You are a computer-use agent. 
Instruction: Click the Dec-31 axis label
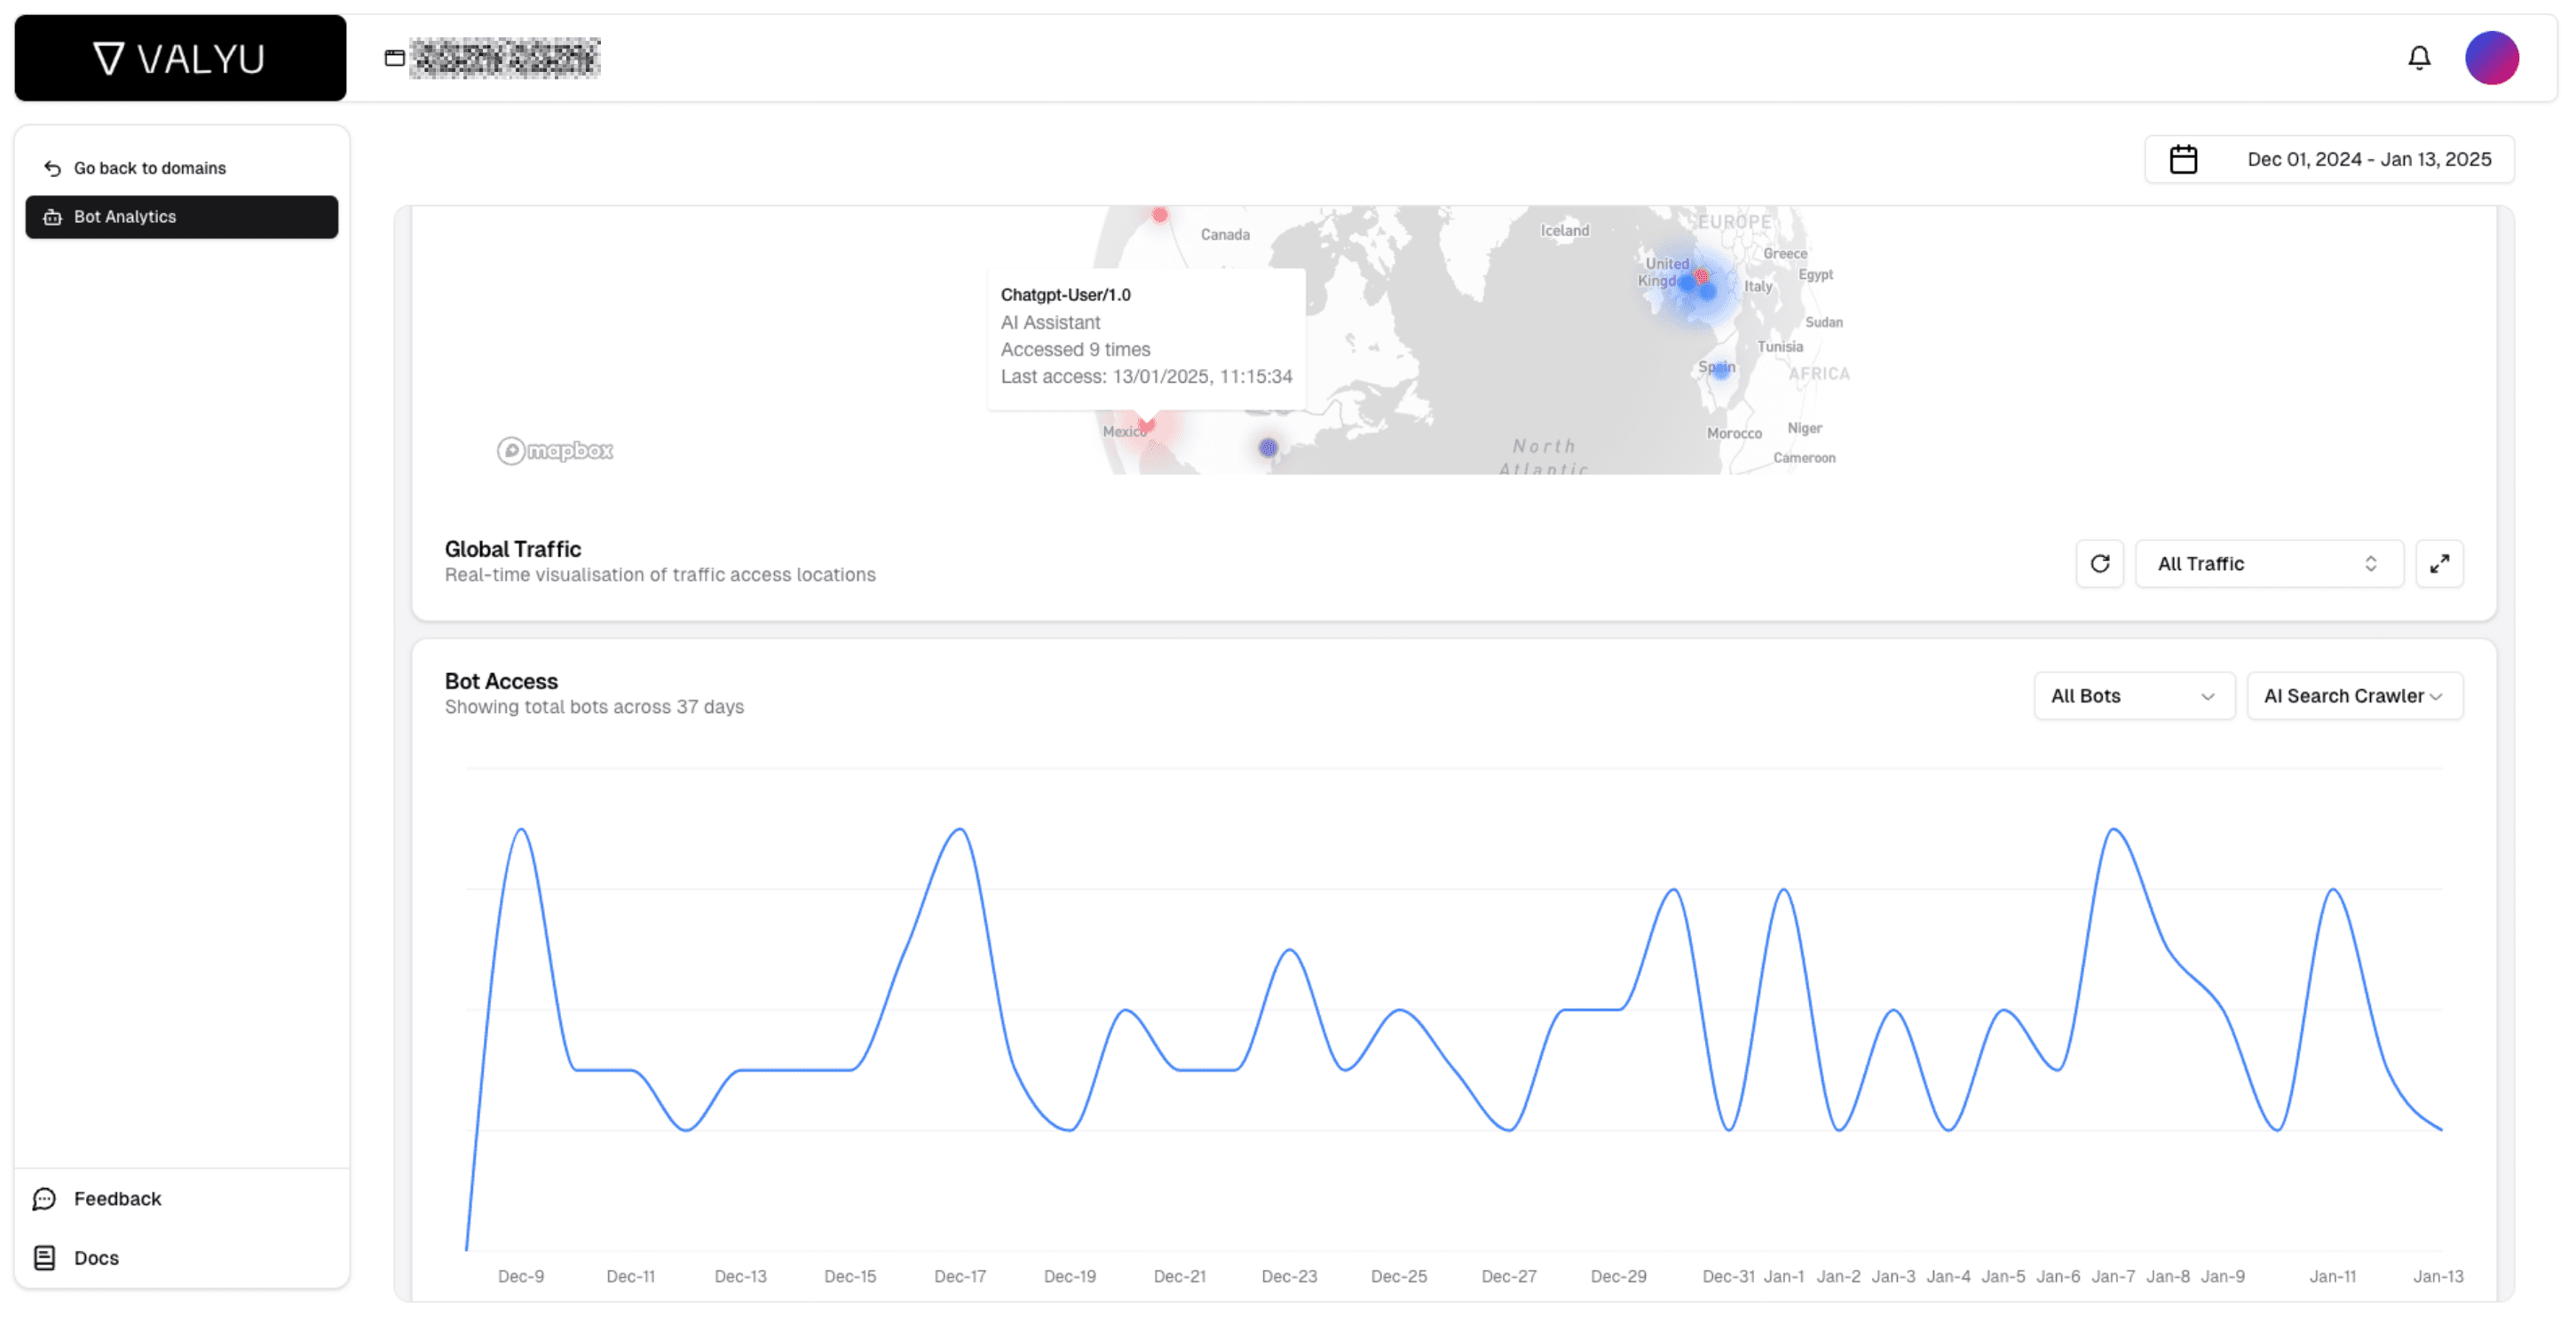point(1728,1276)
